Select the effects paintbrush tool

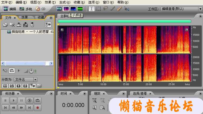click(x=113, y=9)
